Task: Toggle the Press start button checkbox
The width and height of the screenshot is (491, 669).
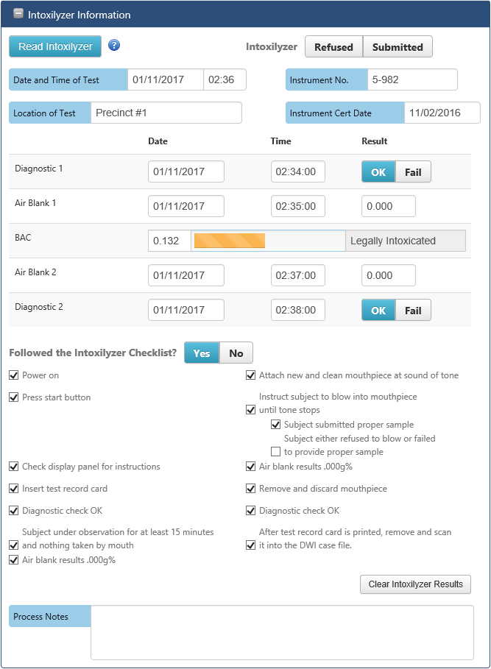Action: tap(14, 397)
